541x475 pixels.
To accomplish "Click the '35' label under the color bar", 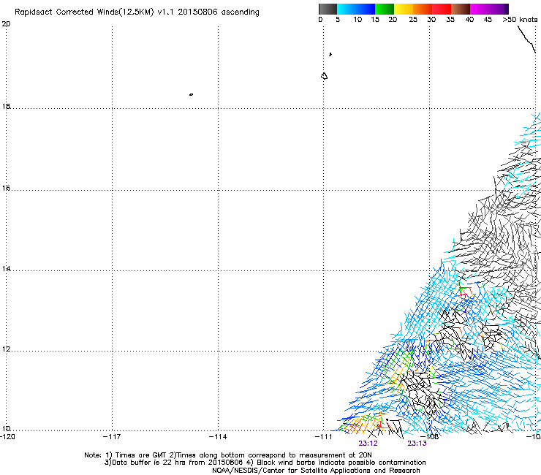I will (x=450, y=20).
